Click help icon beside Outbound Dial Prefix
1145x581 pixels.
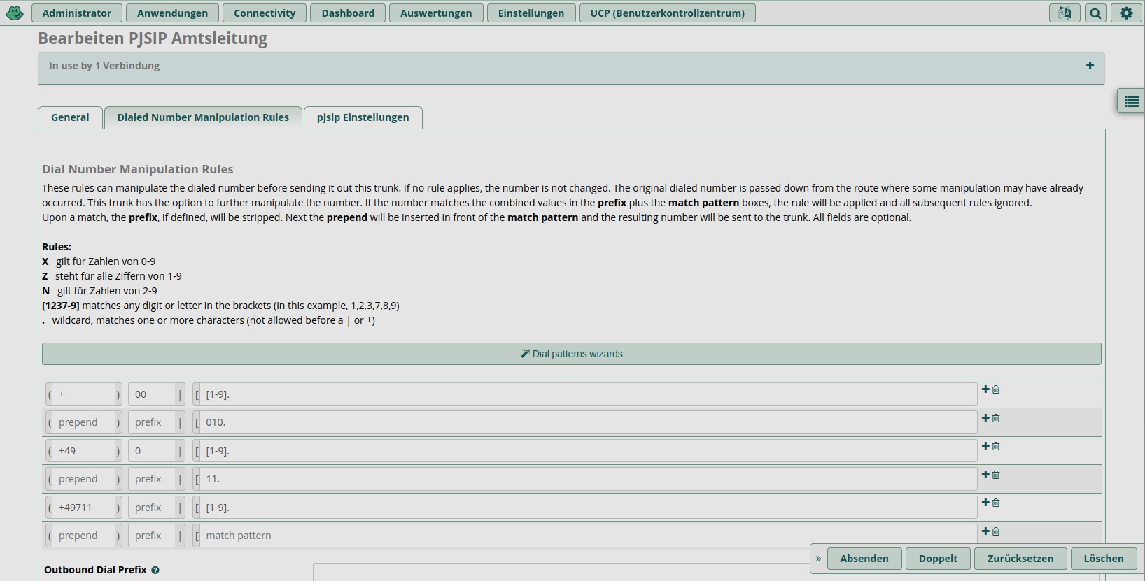[x=155, y=571]
